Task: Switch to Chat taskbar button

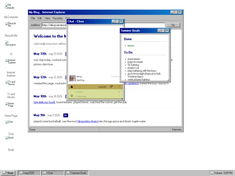Action: (53, 173)
